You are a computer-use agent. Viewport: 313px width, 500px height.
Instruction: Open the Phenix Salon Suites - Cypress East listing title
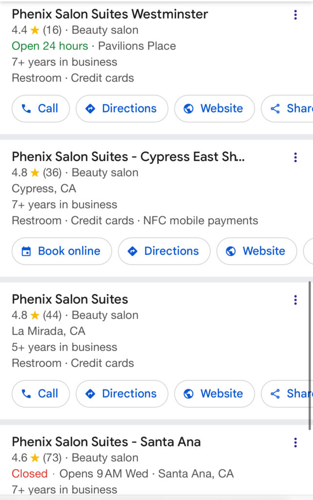point(128,157)
